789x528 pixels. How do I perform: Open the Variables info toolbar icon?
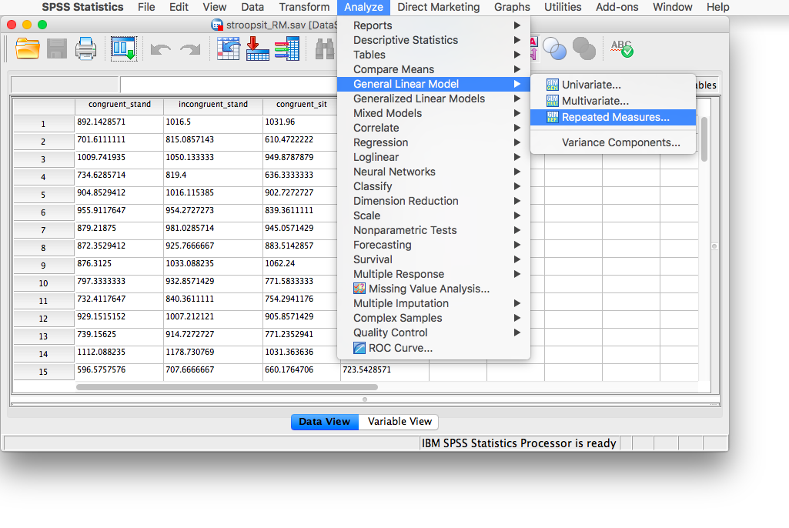287,48
